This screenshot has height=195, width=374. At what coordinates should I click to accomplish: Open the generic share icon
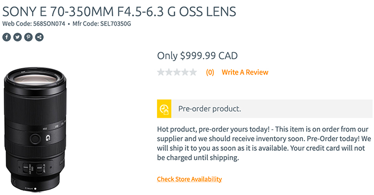coord(40,37)
